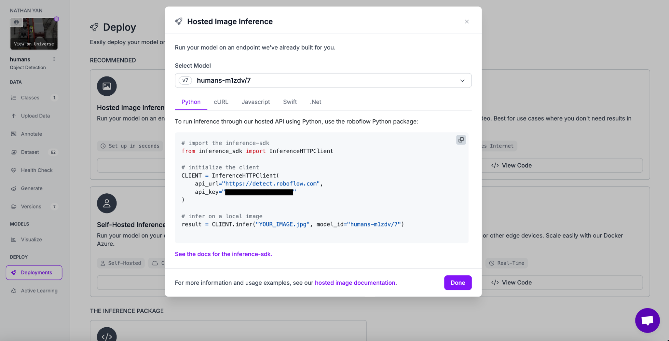669x341 pixels.
Task: Close the Hosted Image Inference dialog
Action: tap(467, 21)
